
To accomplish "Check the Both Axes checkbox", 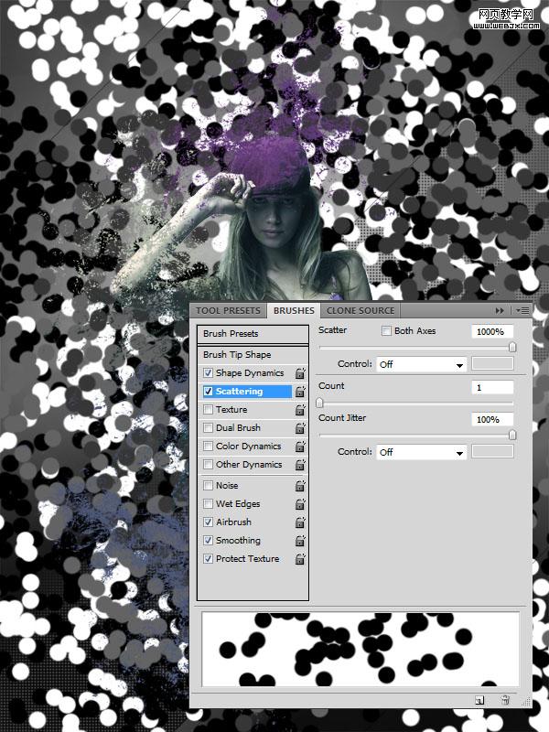I will 386,331.
